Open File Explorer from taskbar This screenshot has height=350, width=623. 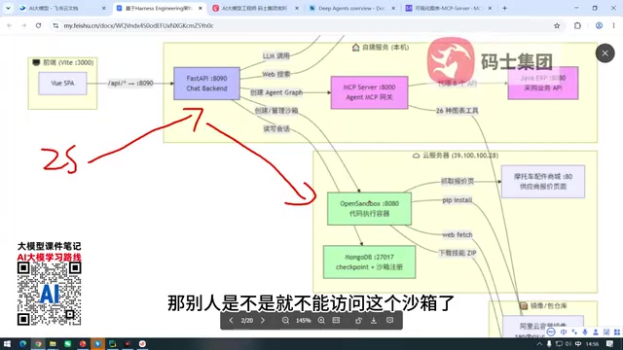click(53, 343)
